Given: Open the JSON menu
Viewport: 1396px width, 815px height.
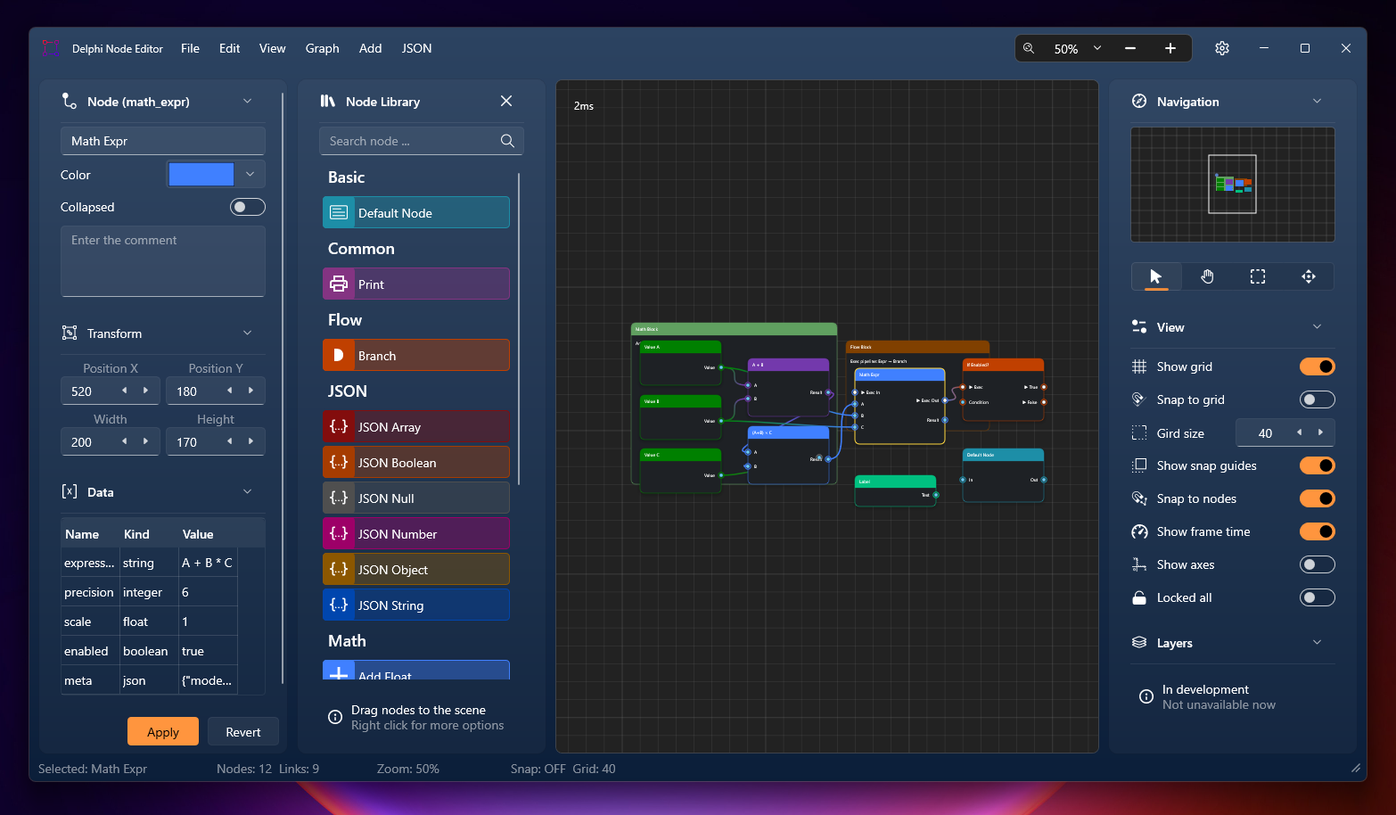Looking at the screenshot, I should [416, 48].
